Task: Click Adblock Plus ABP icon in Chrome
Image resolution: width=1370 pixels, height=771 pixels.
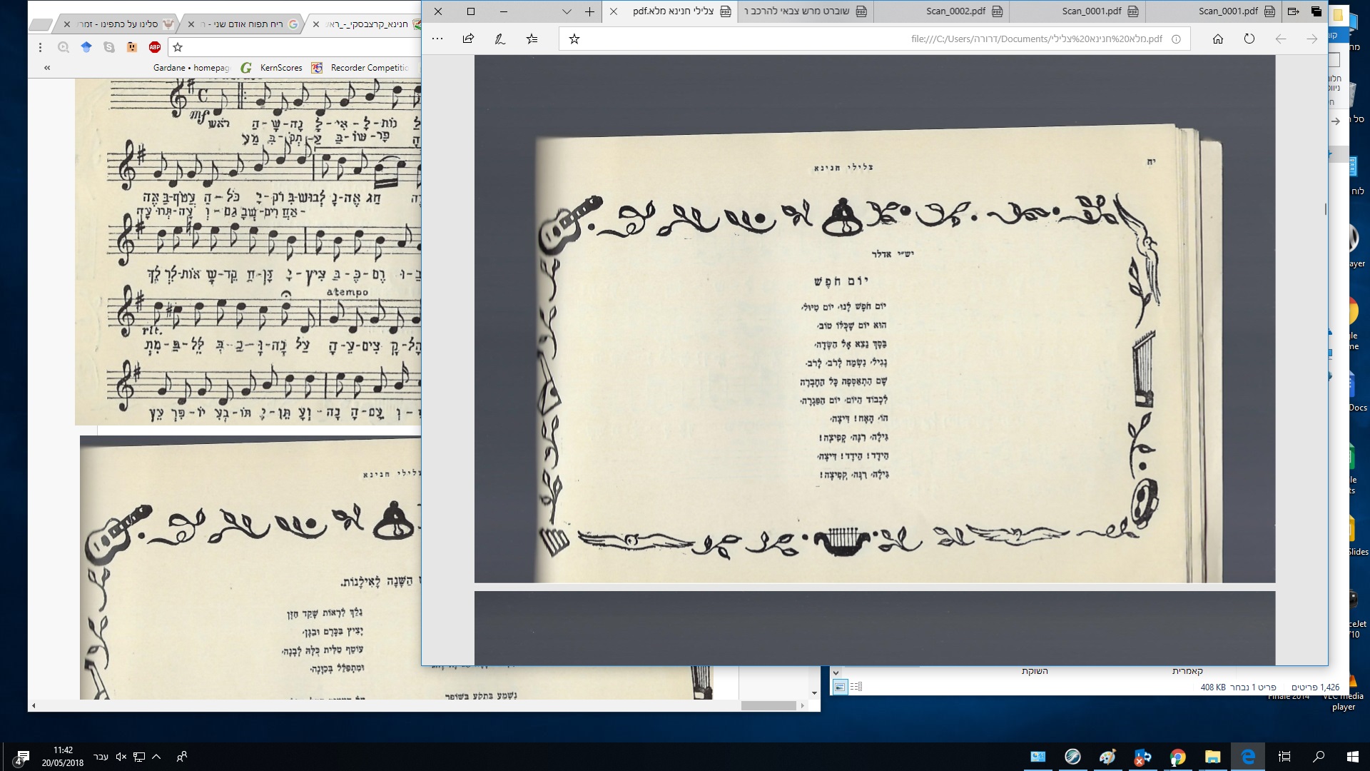Action: click(x=155, y=47)
